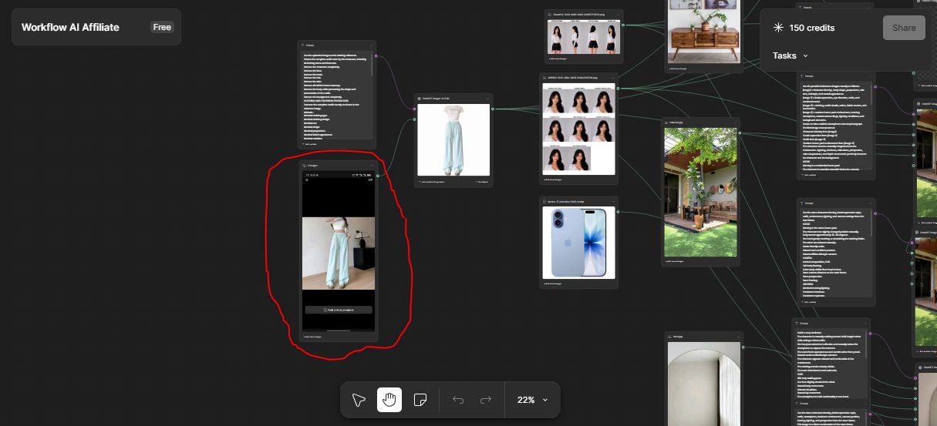Image resolution: width=937 pixels, height=426 pixels.
Task: Click Run Model on pants outfit node
Action: [x=482, y=182]
